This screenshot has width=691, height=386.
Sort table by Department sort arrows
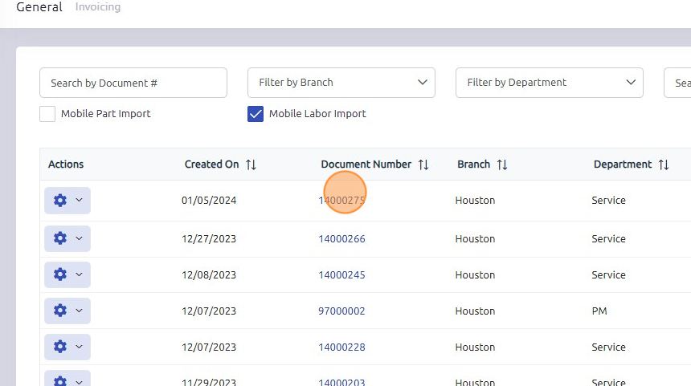coord(664,165)
